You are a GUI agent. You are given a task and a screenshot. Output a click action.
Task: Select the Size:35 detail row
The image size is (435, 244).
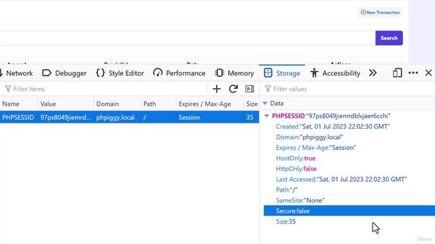349,222
